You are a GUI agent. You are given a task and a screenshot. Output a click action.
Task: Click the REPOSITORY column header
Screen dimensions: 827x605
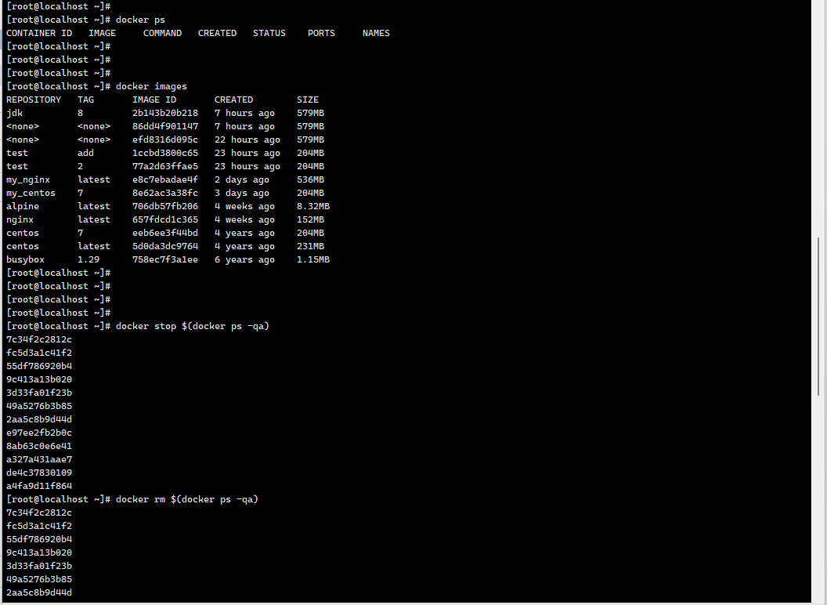point(33,100)
